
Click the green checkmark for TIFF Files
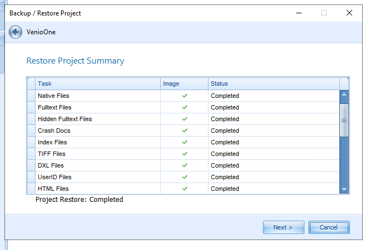[x=185, y=154]
